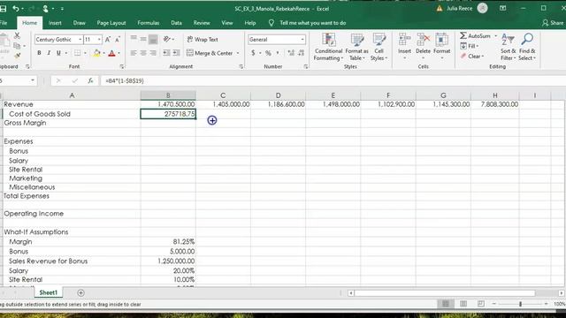Open Format as Table gallery
This screenshot has height=318, width=566.
[x=356, y=47]
